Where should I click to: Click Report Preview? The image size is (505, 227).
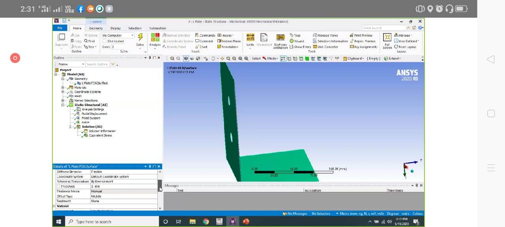coord(363,41)
